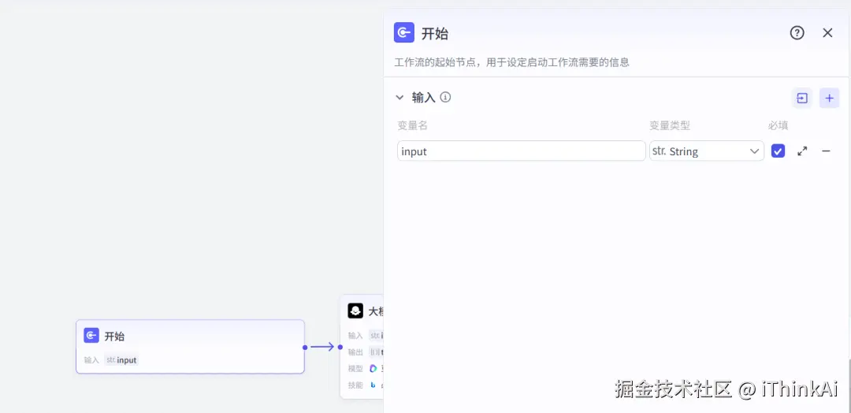Edit the variable name field containing input
The image size is (851, 413).
click(521, 151)
